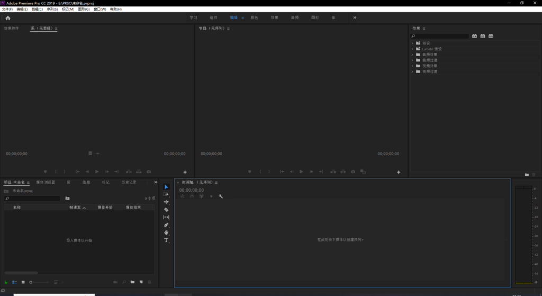
Task: Click Export Frame camera in Source monitor
Action: point(149,172)
